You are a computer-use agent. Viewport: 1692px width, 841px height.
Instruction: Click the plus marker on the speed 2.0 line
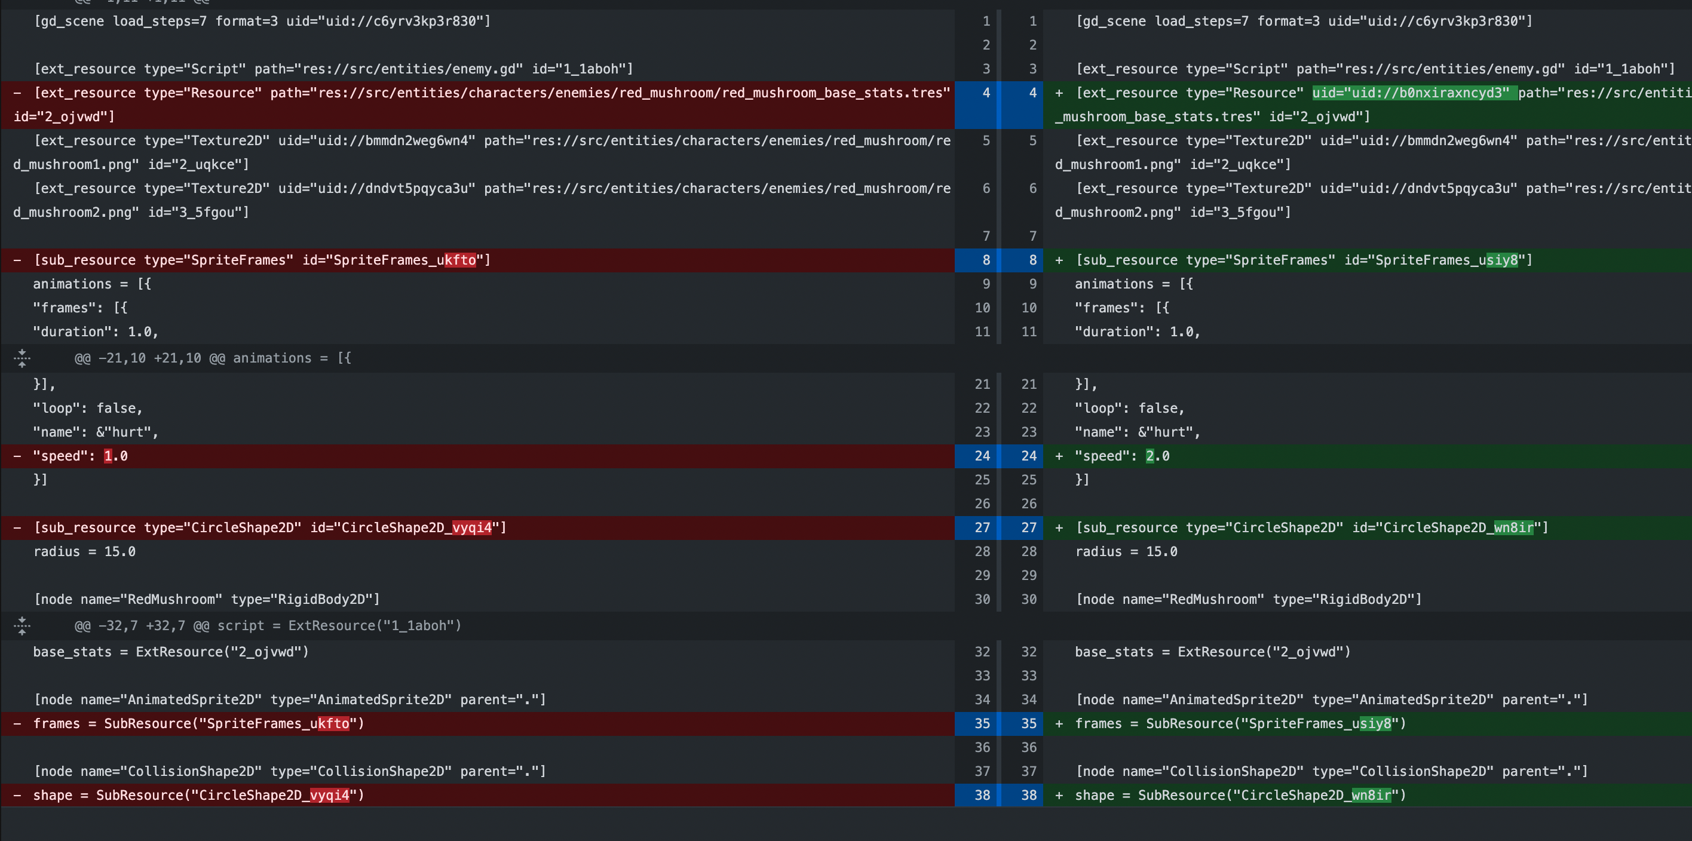click(1058, 456)
